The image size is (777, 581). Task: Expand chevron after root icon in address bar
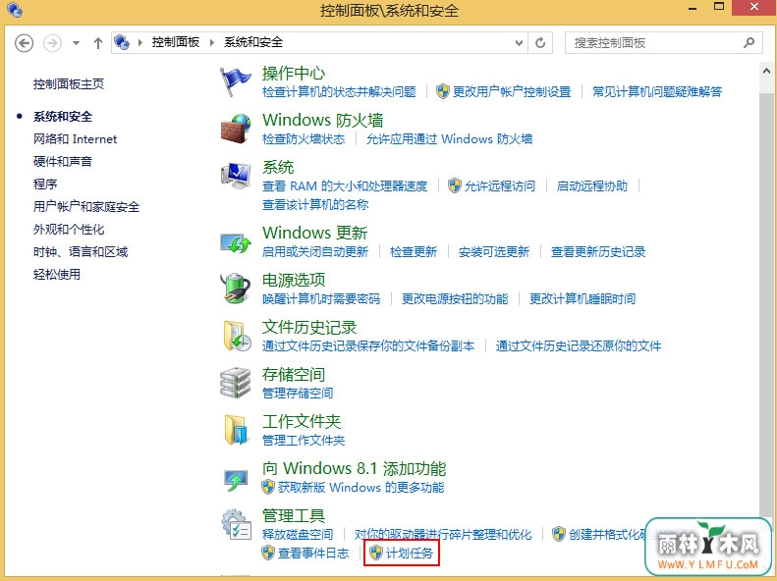click(x=140, y=42)
